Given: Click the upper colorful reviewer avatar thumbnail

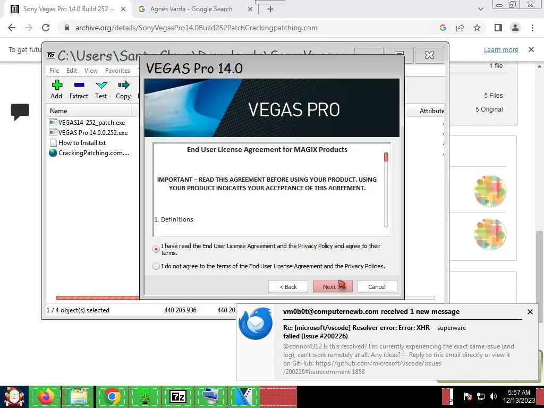Looking at the screenshot, I should tap(490, 191).
